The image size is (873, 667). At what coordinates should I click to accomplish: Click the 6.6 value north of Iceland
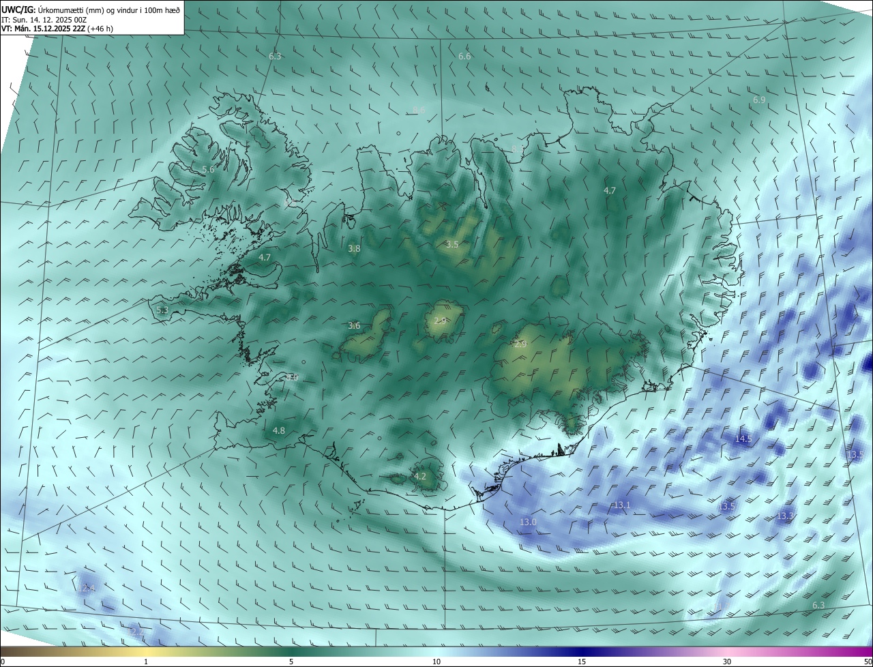[464, 56]
